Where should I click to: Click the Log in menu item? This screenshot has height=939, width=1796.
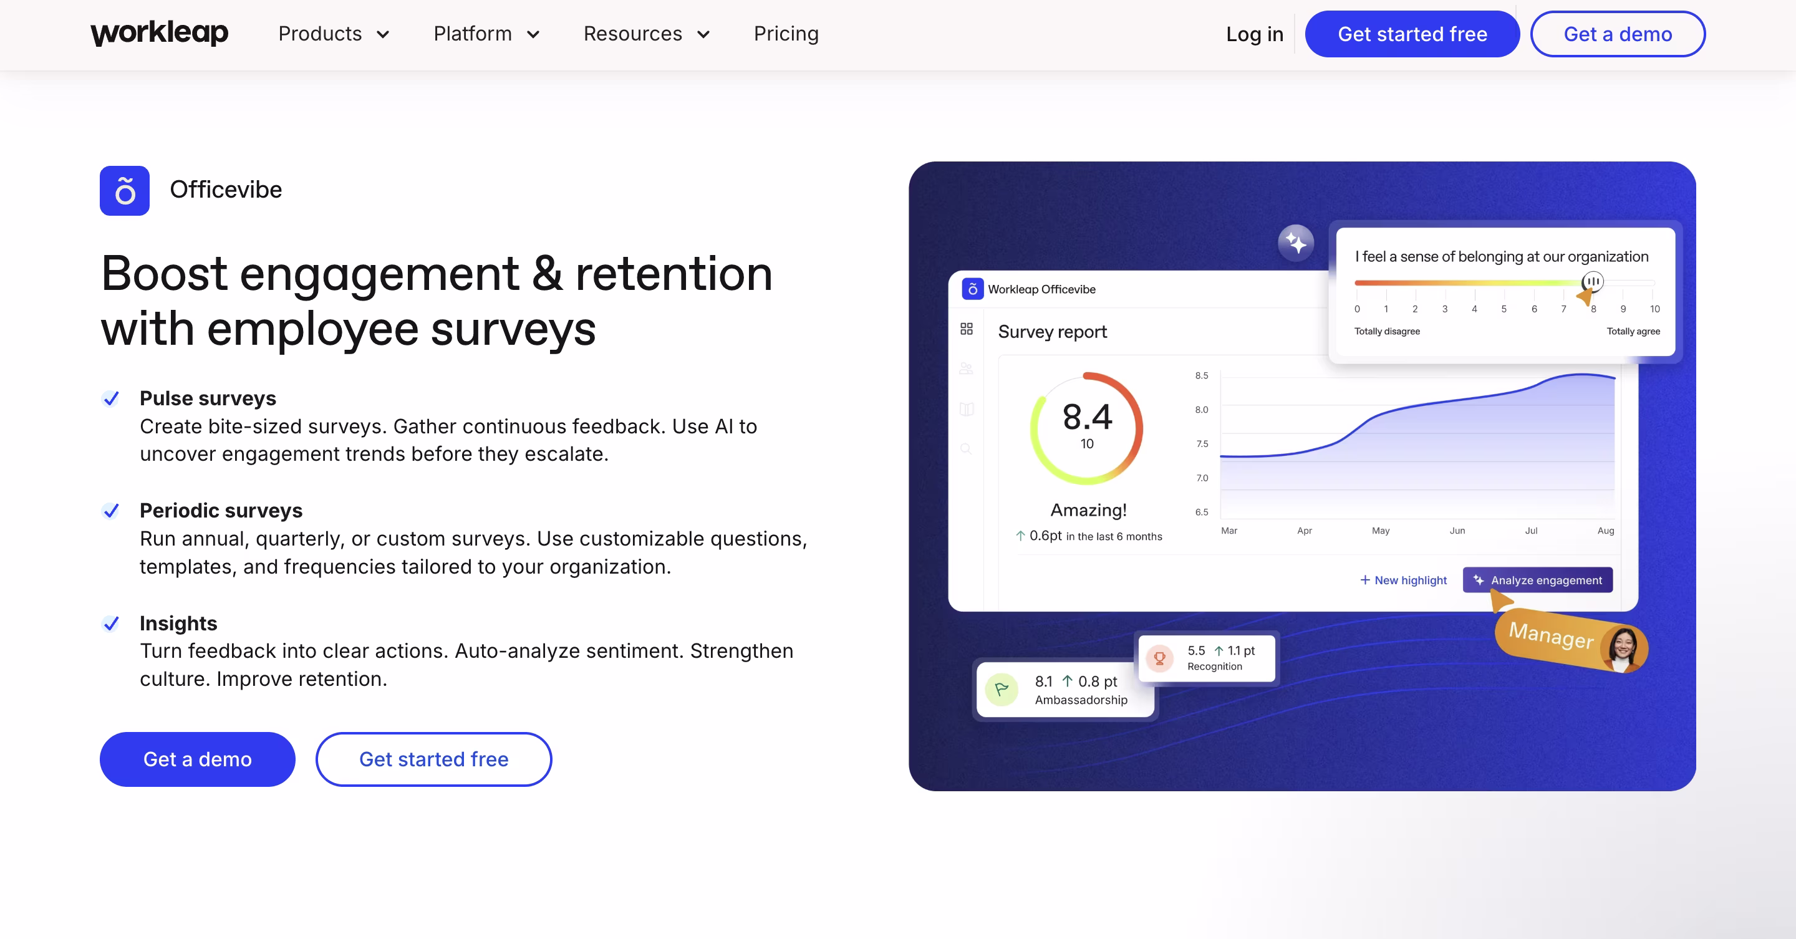[x=1254, y=34]
